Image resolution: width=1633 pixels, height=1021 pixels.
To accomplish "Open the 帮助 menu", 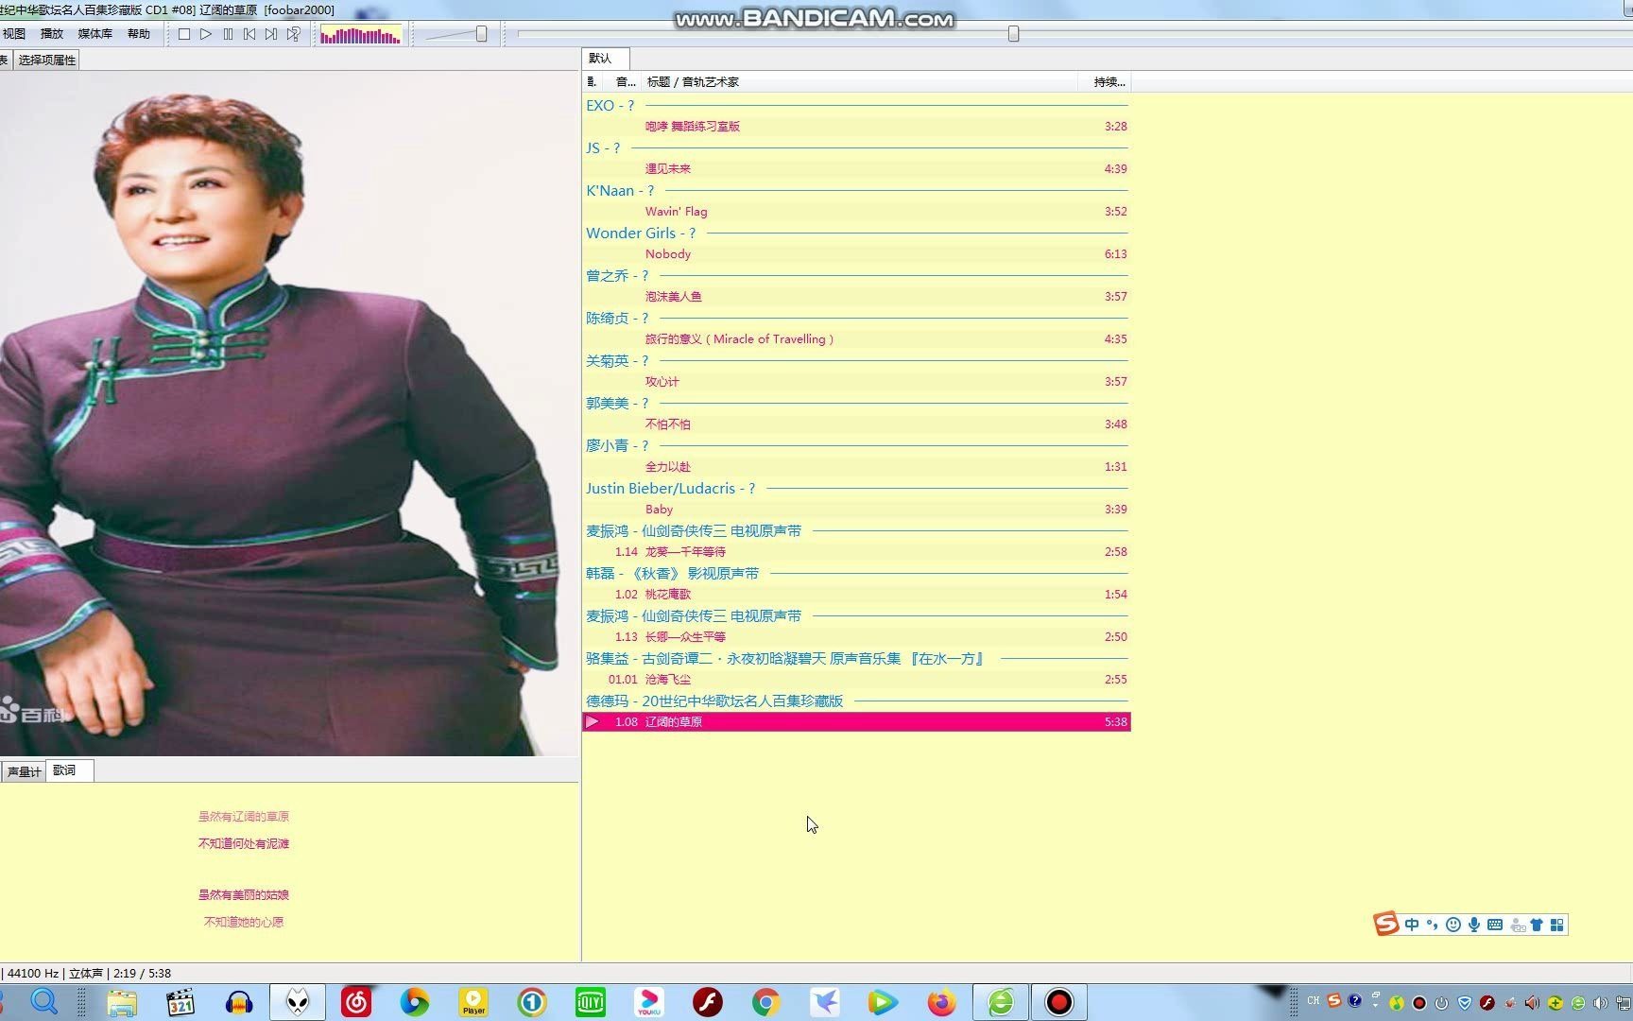I will click(x=138, y=34).
